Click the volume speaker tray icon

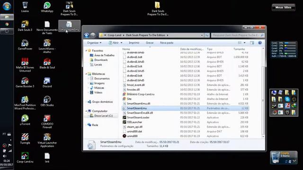5,156
